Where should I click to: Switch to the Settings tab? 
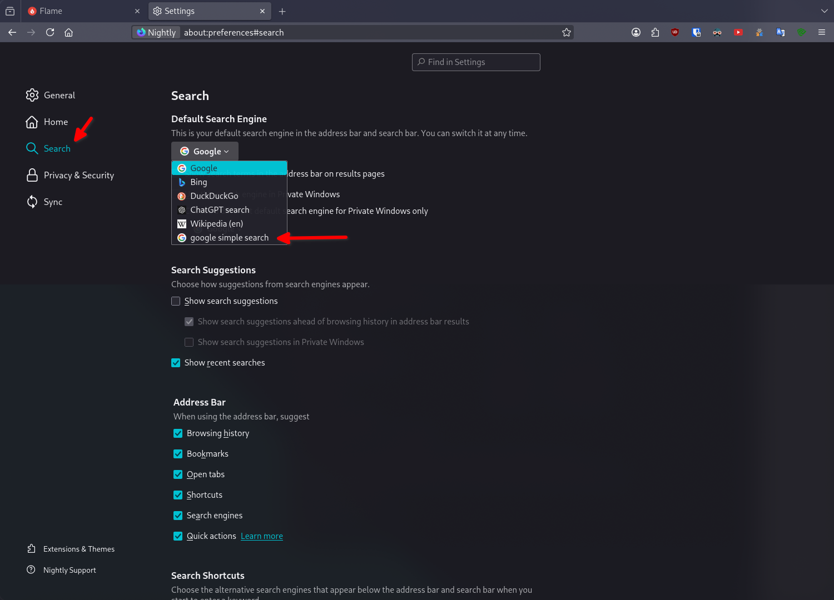[x=210, y=11]
